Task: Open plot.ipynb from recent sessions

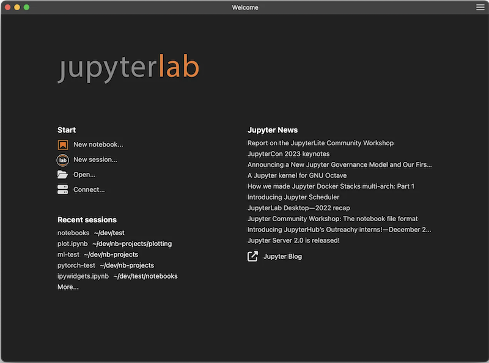Action: (x=72, y=243)
